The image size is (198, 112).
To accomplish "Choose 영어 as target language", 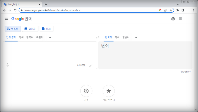I will tap(117, 38).
